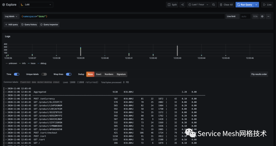This screenshot has width=276, height=146.
Task: Click the 9130 Aggregated request count
Action: 115,92
